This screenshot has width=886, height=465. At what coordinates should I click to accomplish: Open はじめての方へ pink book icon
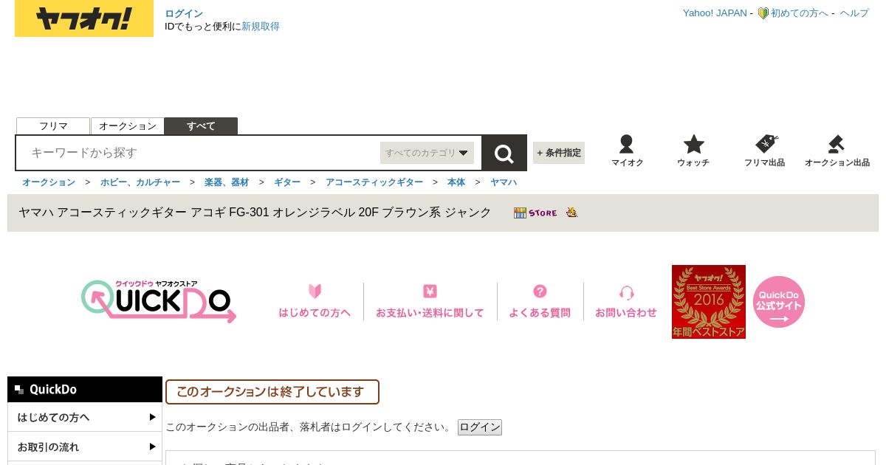click(315, 291)
